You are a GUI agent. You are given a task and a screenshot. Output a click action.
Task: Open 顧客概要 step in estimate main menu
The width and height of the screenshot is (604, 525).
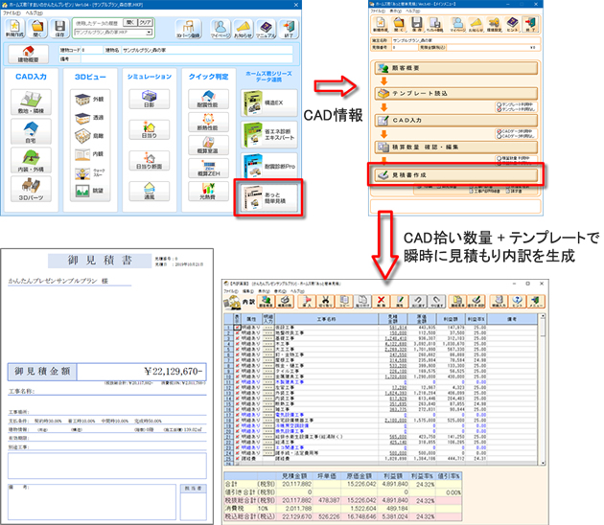click(x=455, y=68)
